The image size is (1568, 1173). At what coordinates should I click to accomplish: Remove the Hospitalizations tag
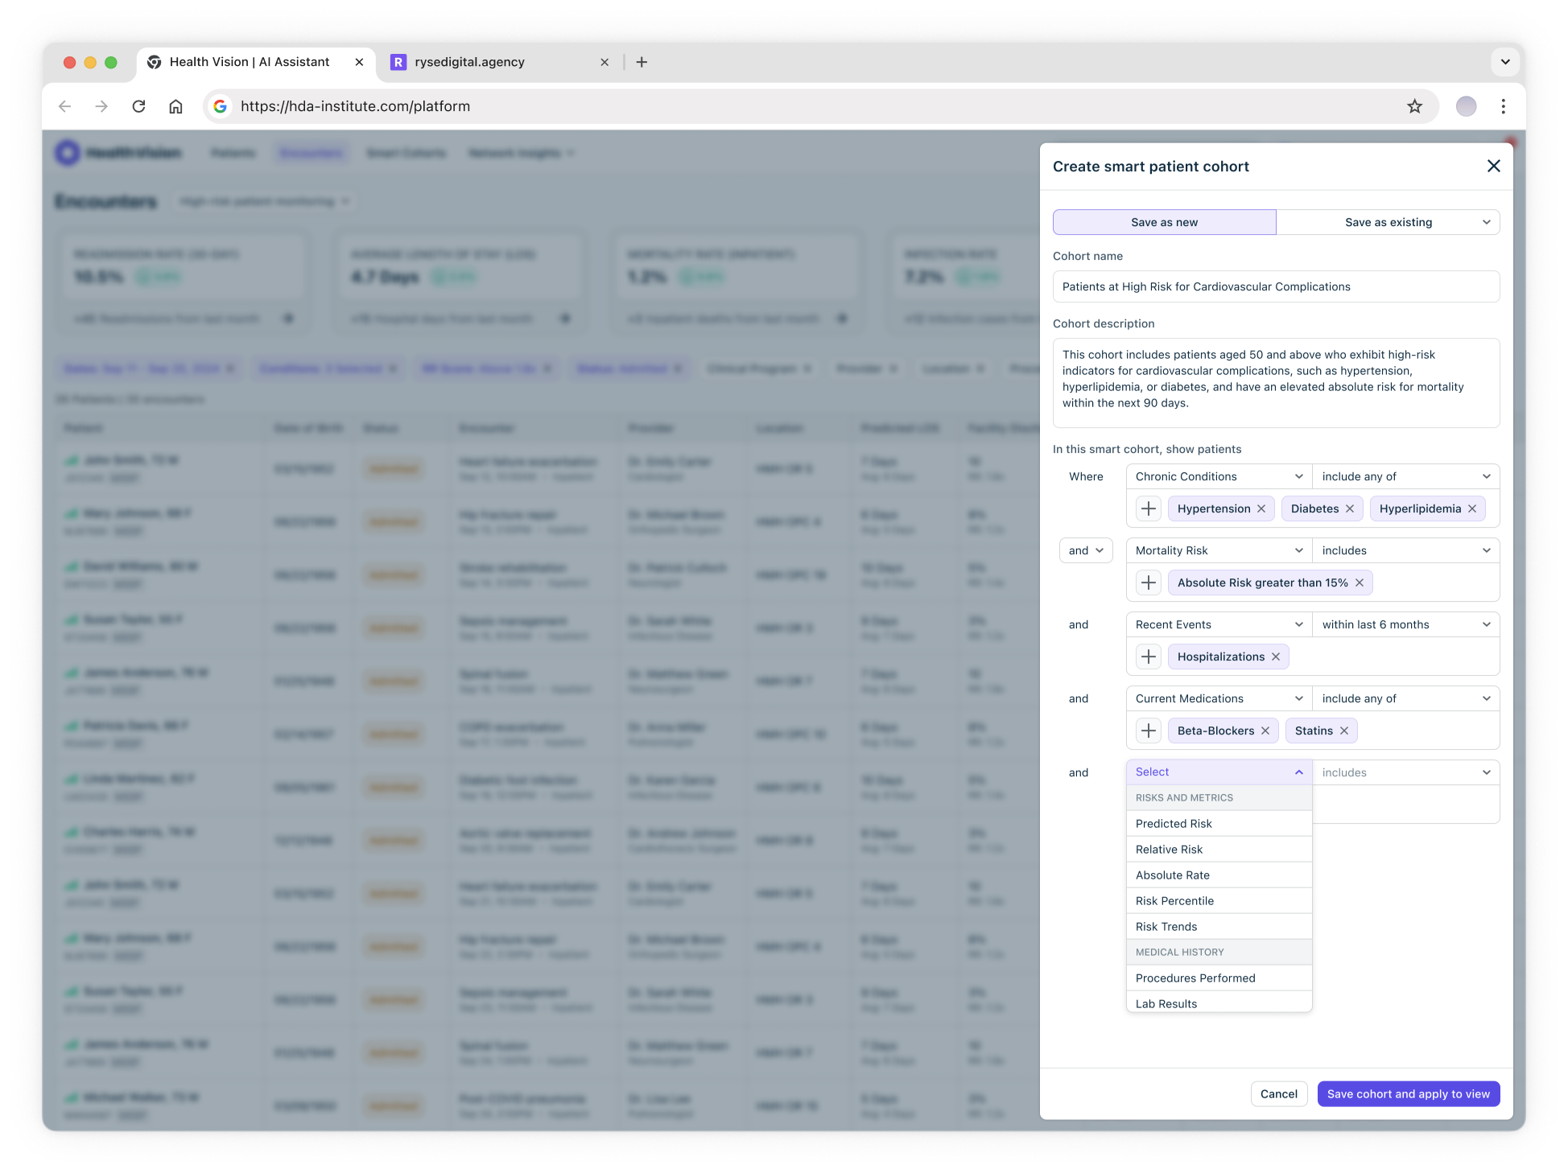(1276, 657)
